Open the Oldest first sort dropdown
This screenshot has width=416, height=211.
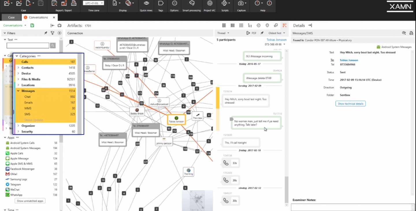277,33
